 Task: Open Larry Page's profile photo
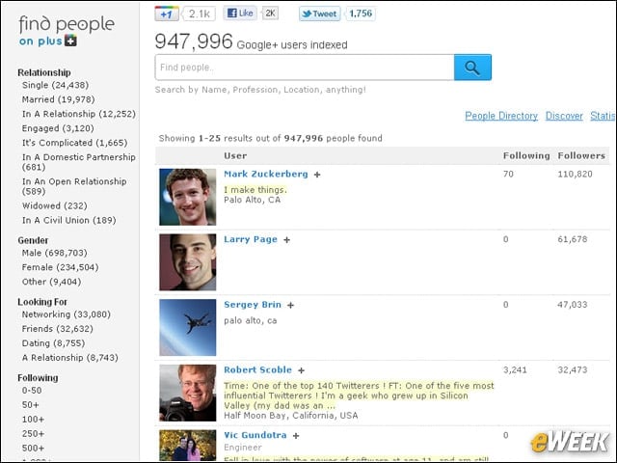(188, 262)
